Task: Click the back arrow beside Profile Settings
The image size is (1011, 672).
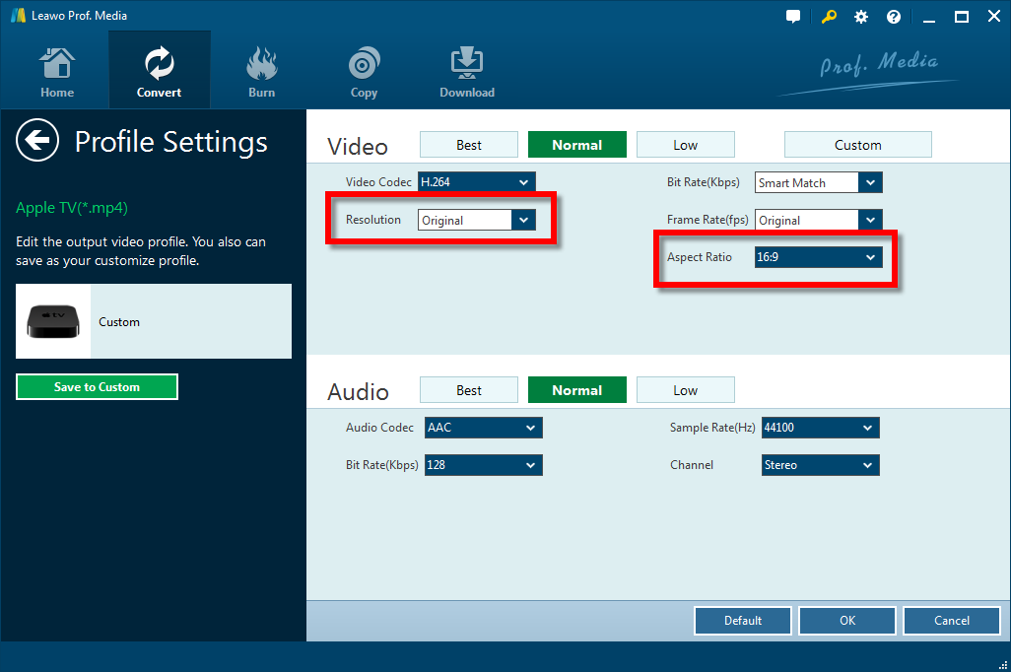Action: coord(37,140)
